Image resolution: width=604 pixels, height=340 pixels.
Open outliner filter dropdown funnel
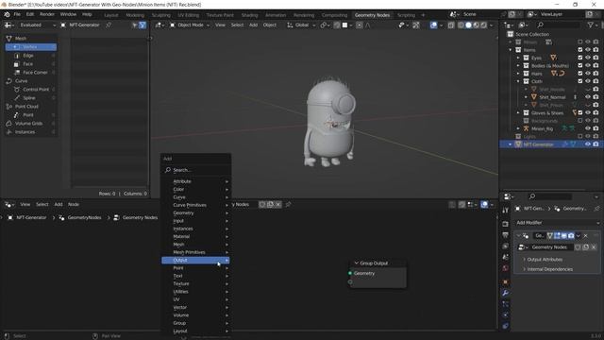point(592,25)
